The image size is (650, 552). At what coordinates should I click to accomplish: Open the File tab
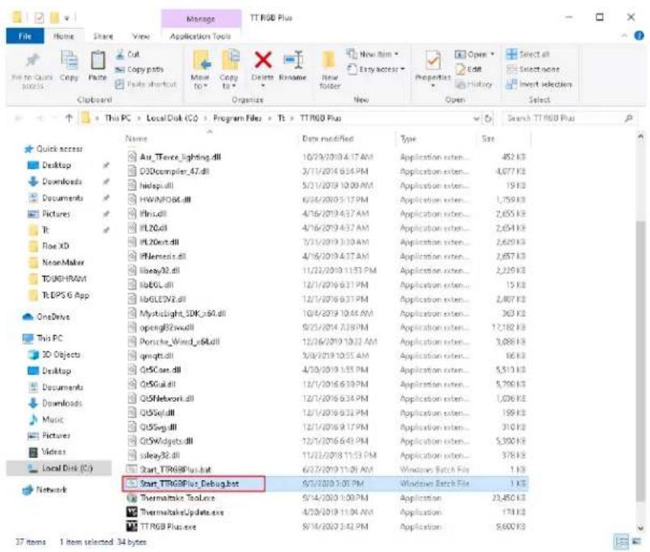point(25,36)
